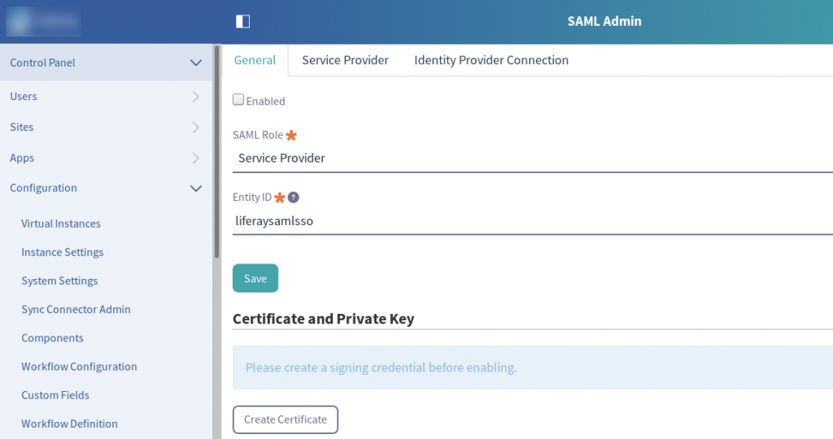The image size is (833, 439).
Task: Toggle the sidebar panel icon
Action: (242, 21)
